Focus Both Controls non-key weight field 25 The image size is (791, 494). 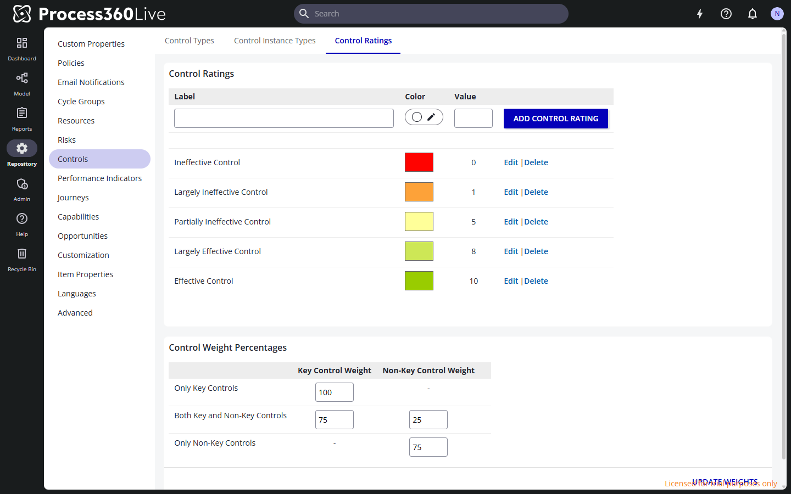click(428, 420)
